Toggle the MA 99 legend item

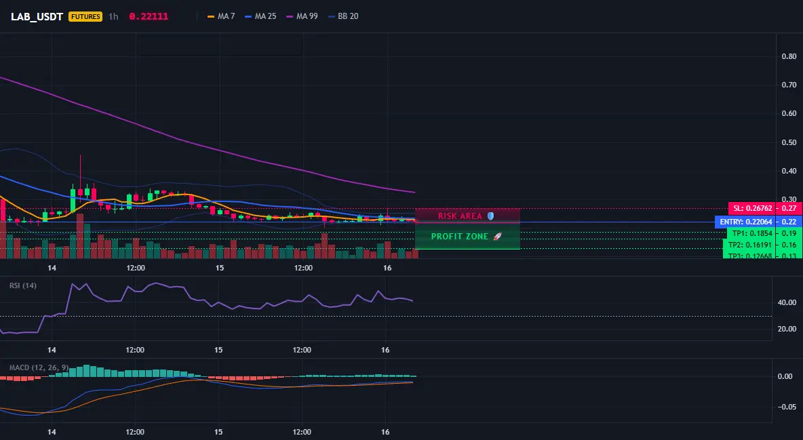coord(302,16)
